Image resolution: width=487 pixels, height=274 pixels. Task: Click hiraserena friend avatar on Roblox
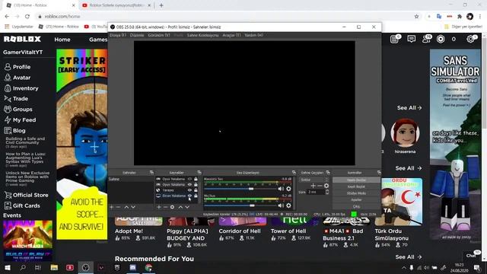[x=405, y=132]
